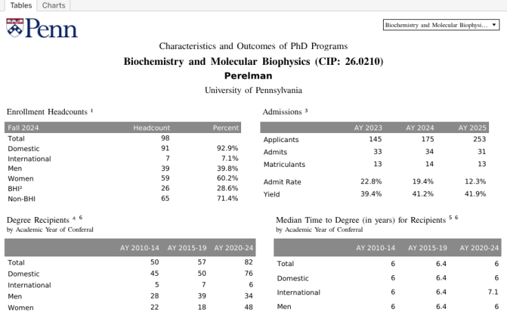Click the Biochemistry and Molecular Biophysics title

tap(253, 61)
